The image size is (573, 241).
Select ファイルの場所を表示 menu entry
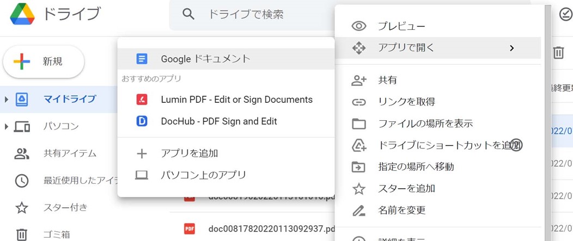pos(438,124)
